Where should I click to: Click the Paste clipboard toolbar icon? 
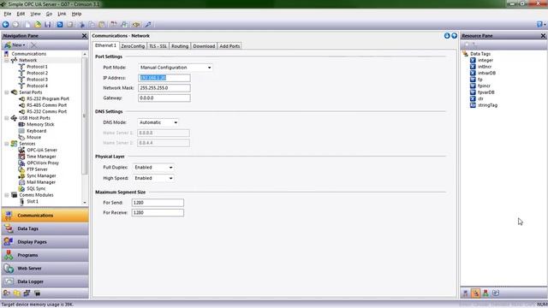point(102,25)
